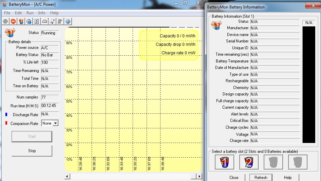This screenshot has height=181, width=321.
Task: Click the disabled Start button
Action: (32, 137)
